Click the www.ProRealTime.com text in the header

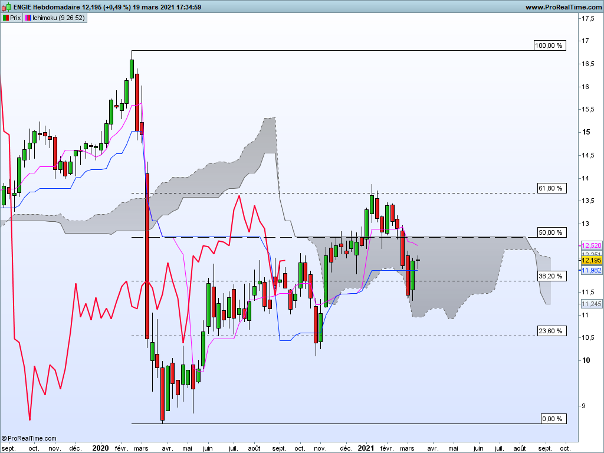[563, 7]
